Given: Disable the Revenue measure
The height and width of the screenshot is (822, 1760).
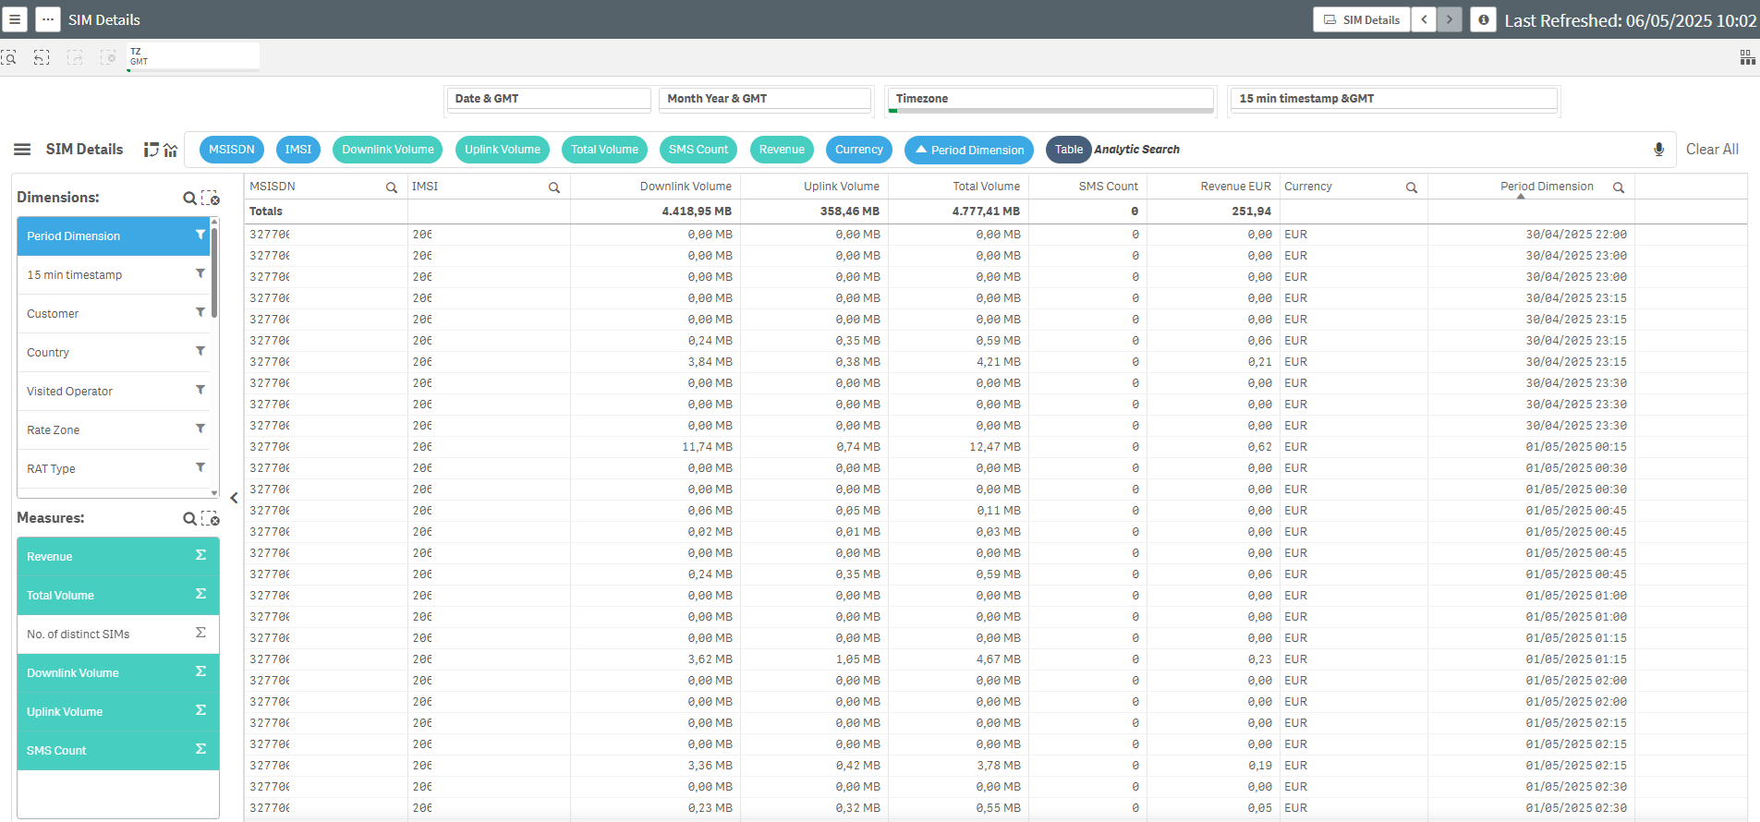Looking at the screenshot, I should (x=102, y=557).
